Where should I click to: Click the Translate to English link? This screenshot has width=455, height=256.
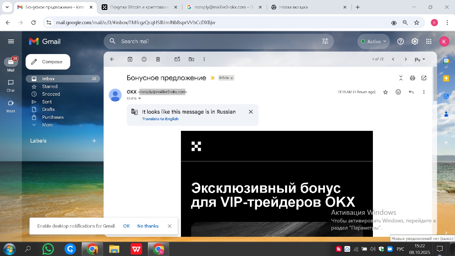[x=160, y=119]
